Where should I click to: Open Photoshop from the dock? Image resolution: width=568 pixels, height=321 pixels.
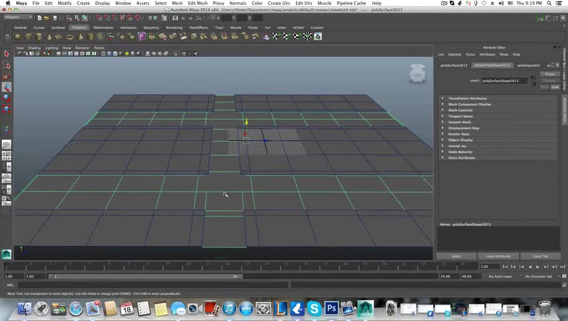click(331, 308)
